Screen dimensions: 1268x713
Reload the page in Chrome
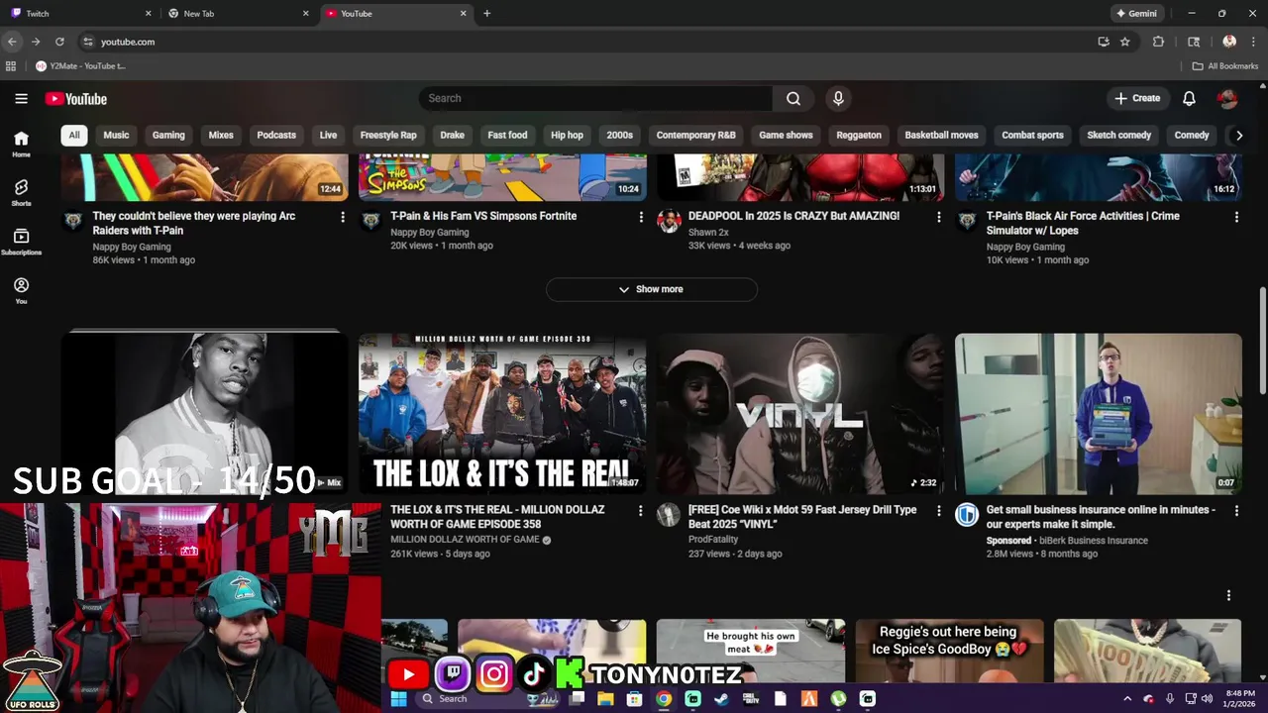(59, 42)
